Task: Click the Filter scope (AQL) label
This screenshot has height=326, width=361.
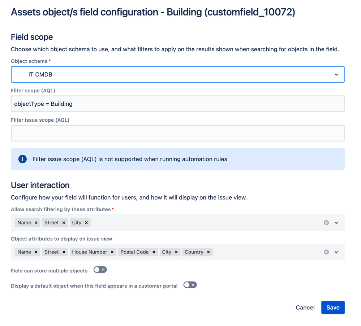Action: 33,91
